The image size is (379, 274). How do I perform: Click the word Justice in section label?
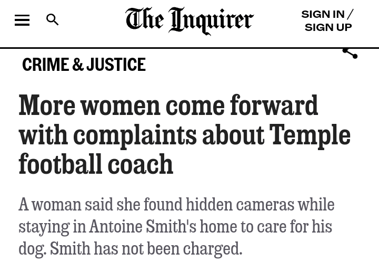[x=116, y=65]
